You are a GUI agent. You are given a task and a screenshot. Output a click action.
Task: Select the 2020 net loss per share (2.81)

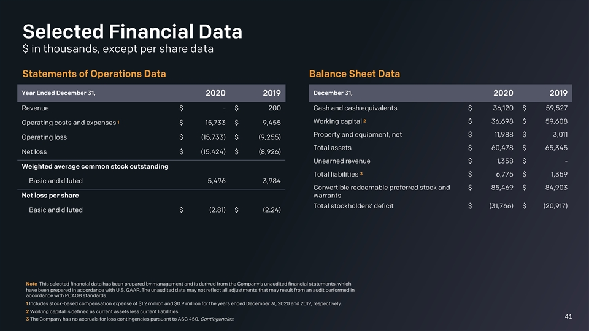click(x=214, y=210)
